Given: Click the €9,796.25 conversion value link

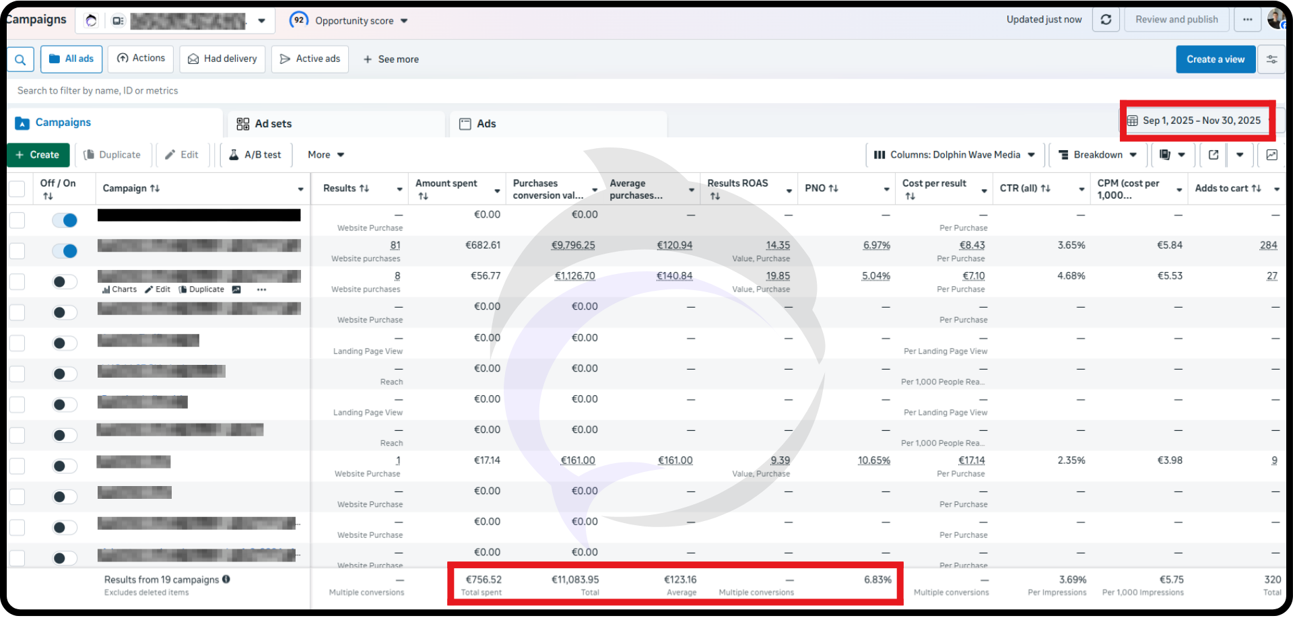Looking at the screenshot, I should coord(573,245).
